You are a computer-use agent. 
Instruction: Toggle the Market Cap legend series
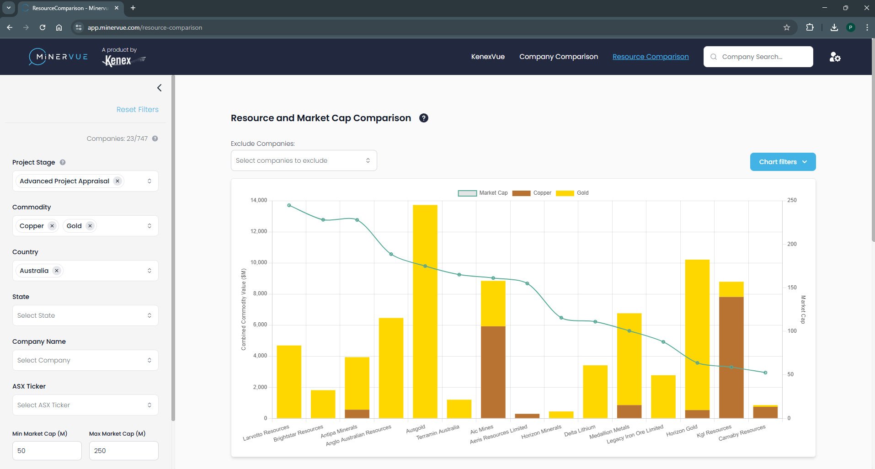tap(483, 193)
